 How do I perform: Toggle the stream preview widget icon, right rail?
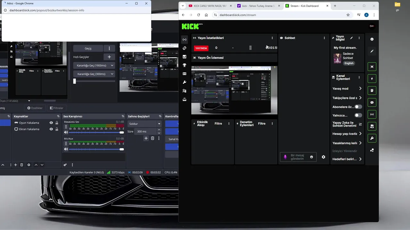(x=372, y=67)
